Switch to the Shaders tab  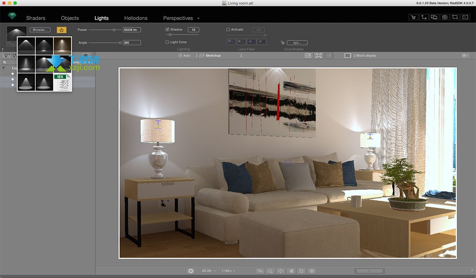(x=36, y=18)
